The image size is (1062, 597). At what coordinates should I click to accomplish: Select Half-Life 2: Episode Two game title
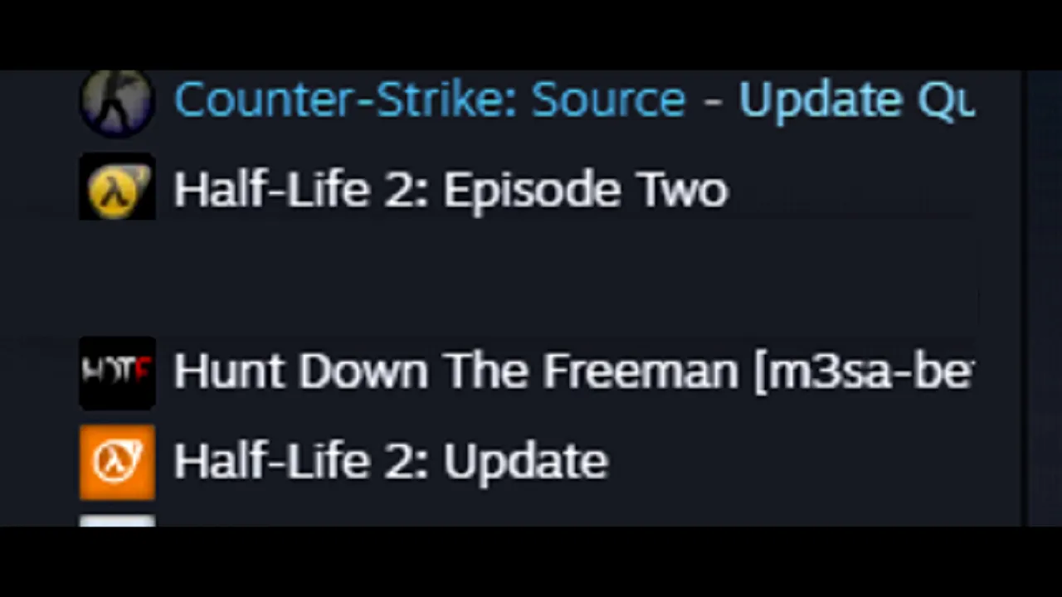tap(451, 190)
